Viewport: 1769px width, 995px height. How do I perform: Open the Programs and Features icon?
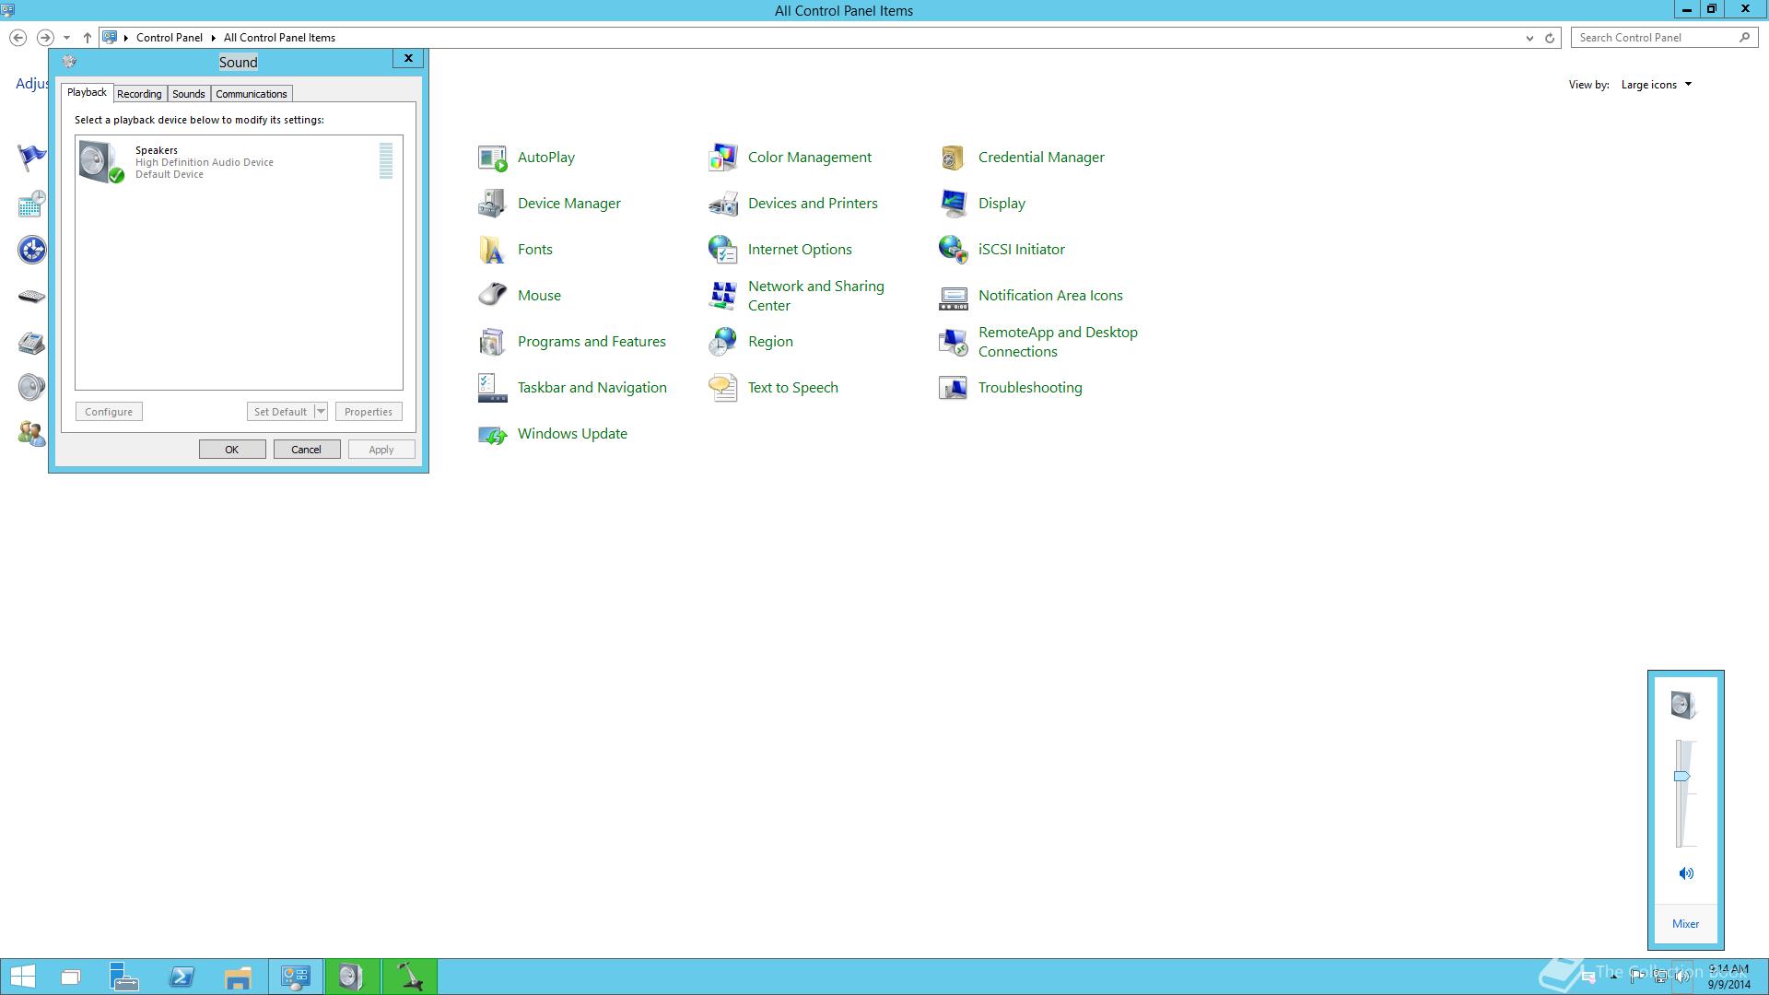[x=493, y=342]
